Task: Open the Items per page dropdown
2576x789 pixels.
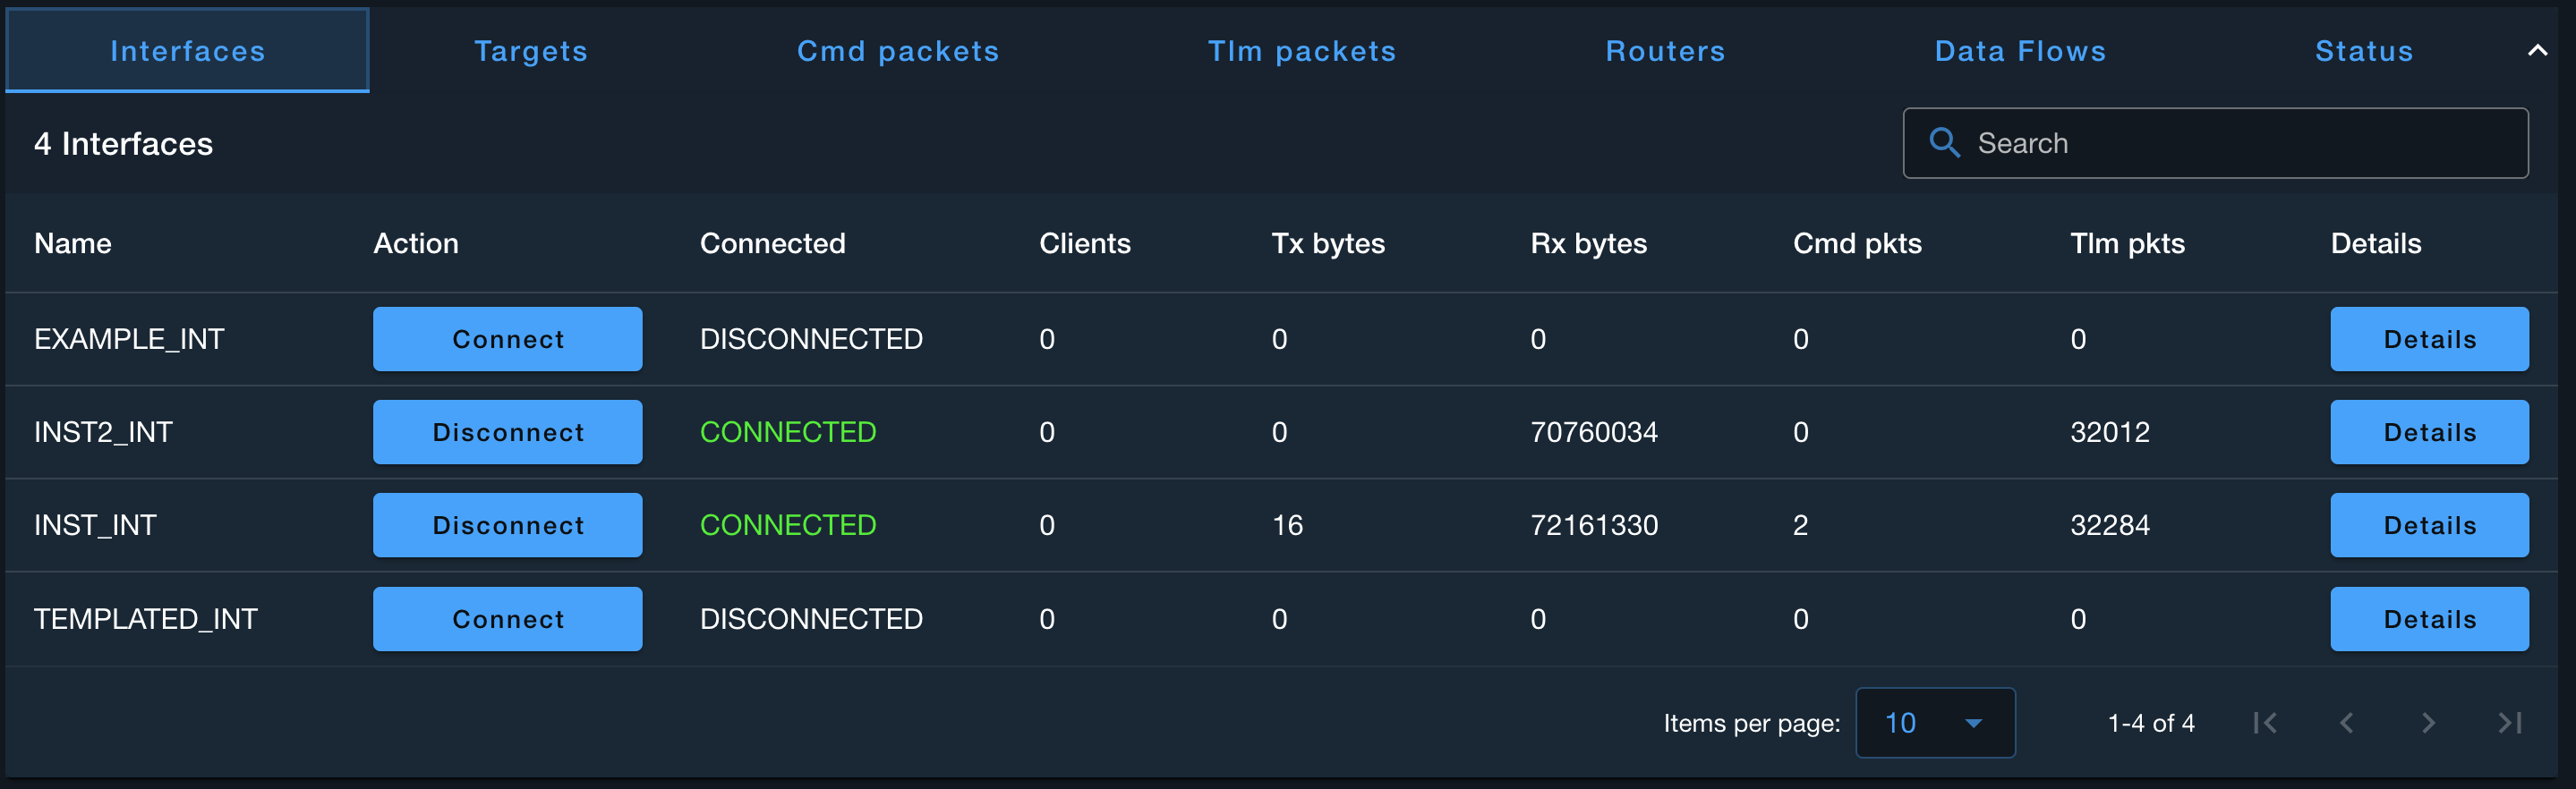Action: pyautogui.click(x=1934, y=723)
